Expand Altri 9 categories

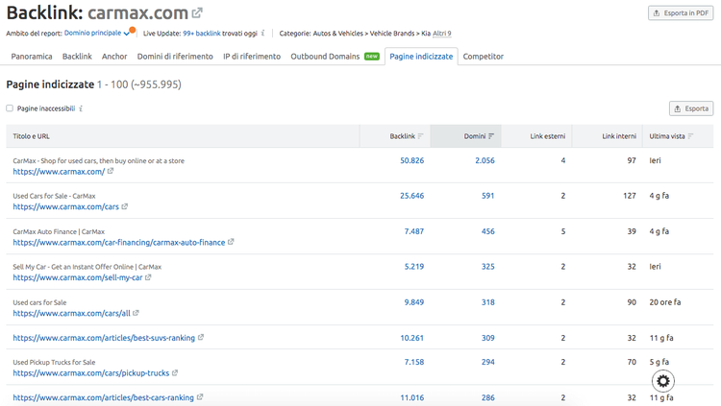pos(442,33)
